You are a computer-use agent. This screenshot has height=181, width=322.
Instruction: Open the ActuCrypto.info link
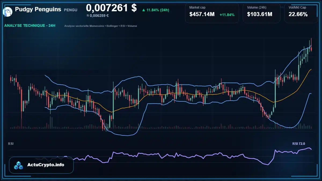click(46, 165)
